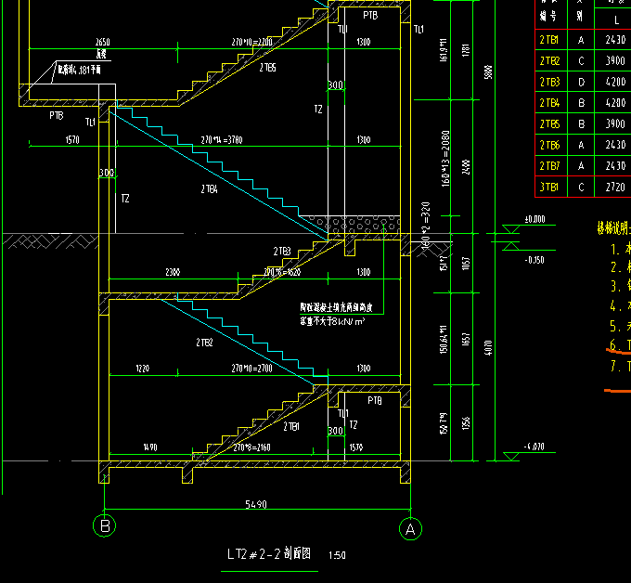Screen dimensions: 631x583
Task: Click the 1657 vertical dimension
Action: [466, 339]
